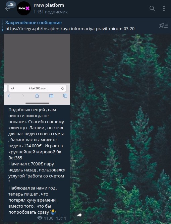Open the pinned messages list icon

click(163, 25)
